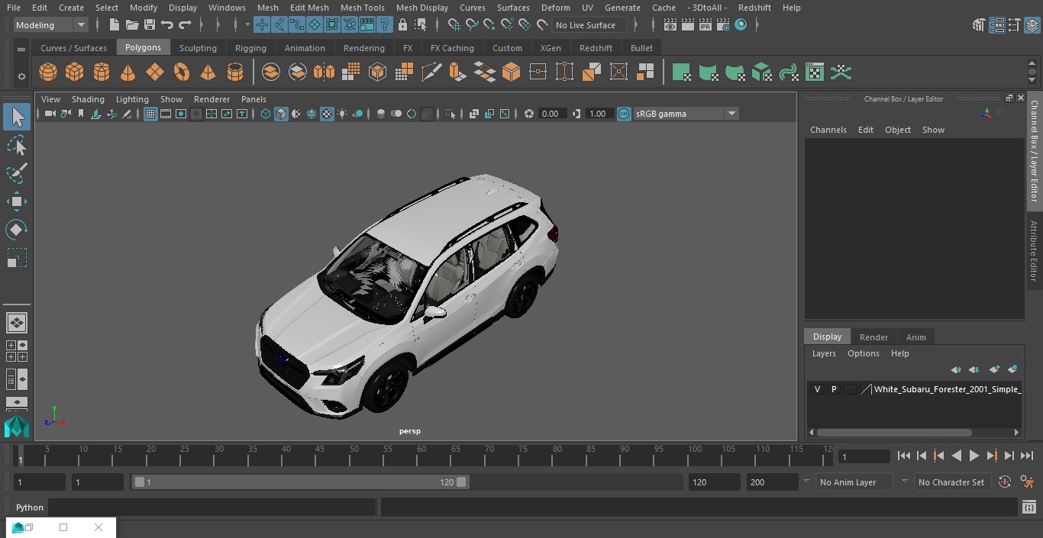1043x538 pixels.
Task: Create a polygon torus from shelf
Action: tap(182, 72)
